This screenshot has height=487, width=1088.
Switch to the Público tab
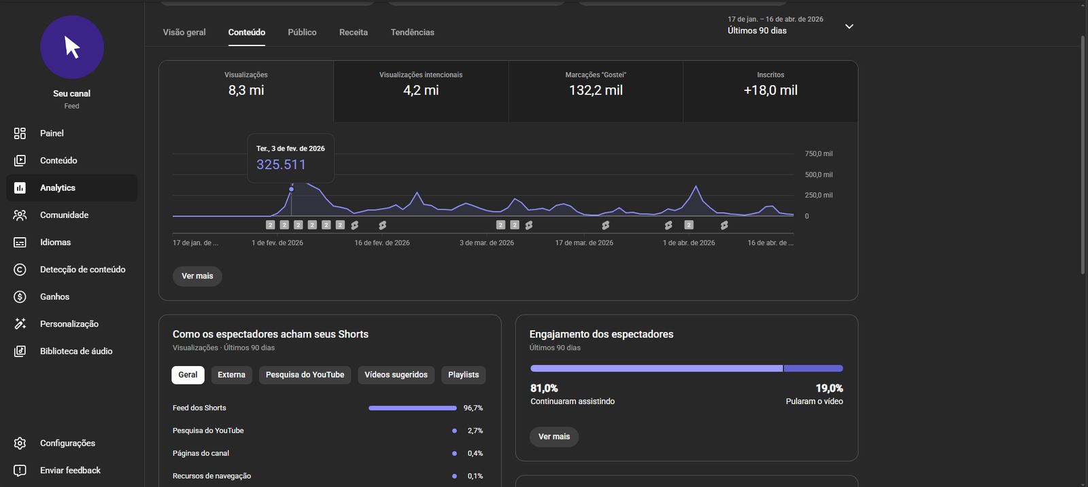click(x=302, y=33)
